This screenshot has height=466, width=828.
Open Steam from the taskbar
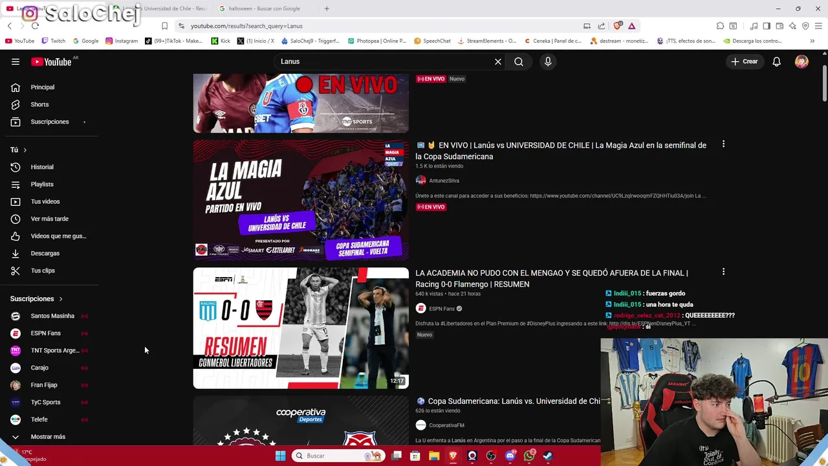(x=548, y=456)
